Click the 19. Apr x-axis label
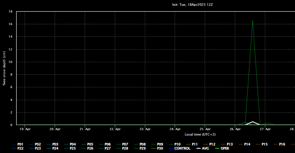295x153 pixels. [x=25, y=129]
